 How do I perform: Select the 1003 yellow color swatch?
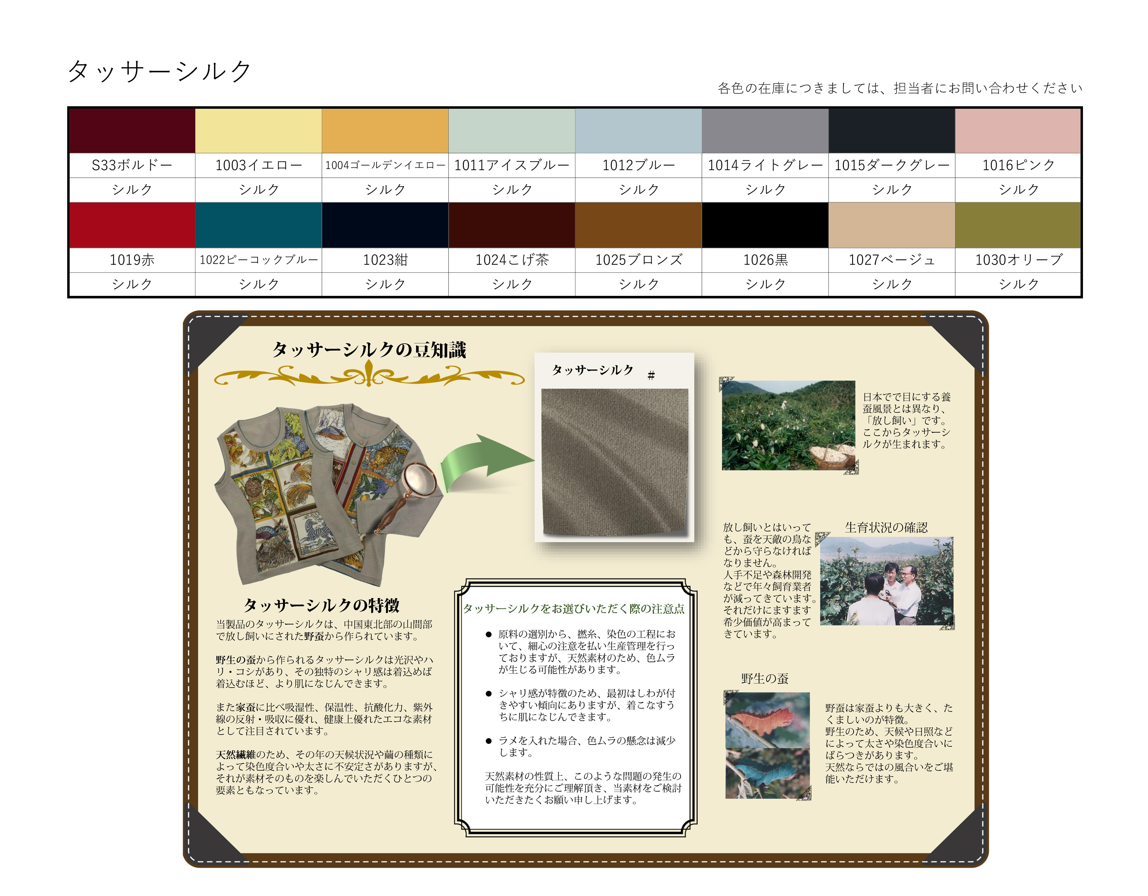pyautogui.click(x=259, y=131)
